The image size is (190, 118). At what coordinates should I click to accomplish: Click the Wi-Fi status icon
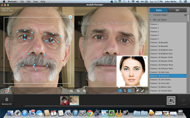coord(133,2)
